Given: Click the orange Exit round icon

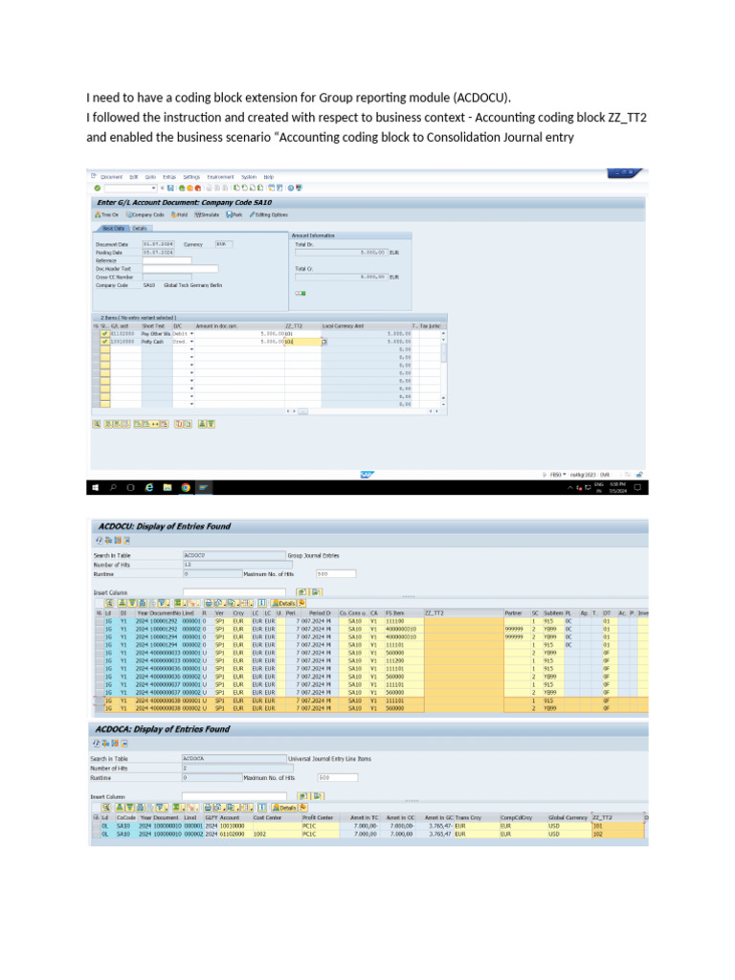Looking at the screenshot, I should [190, 188].
